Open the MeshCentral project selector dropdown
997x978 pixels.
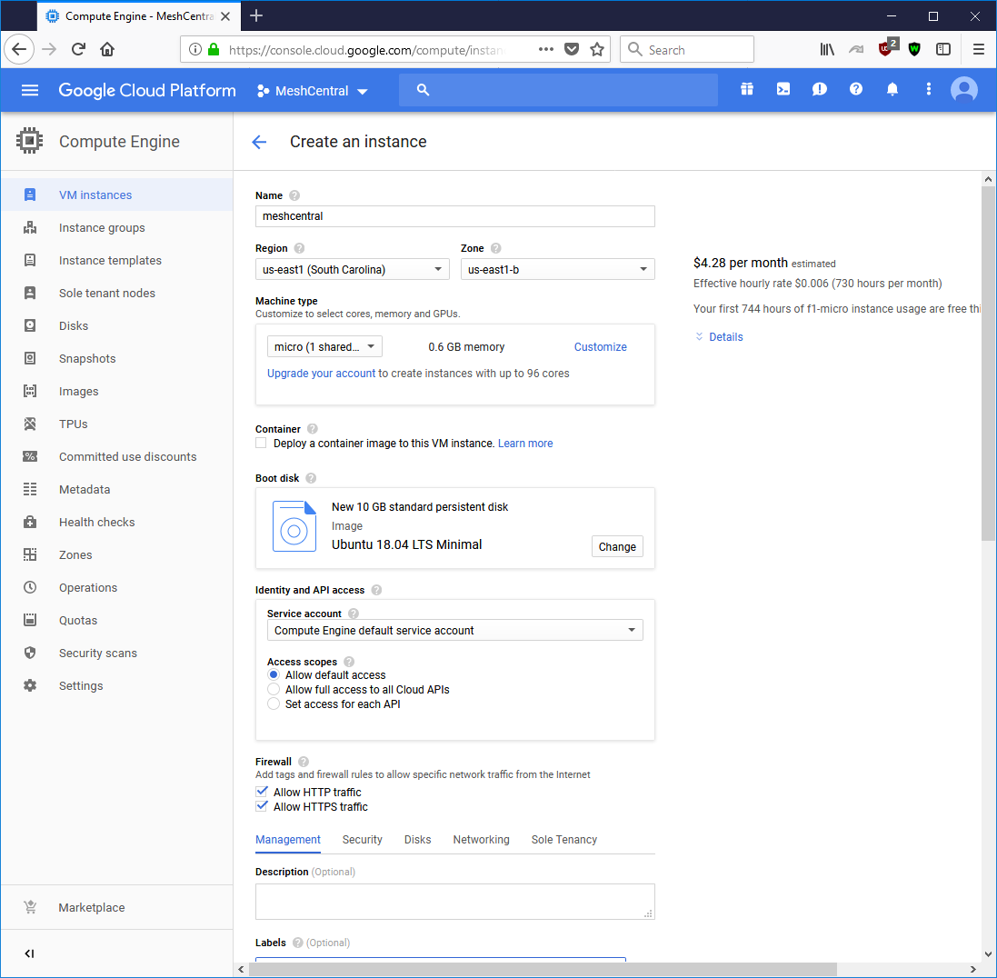pyautogui.click(x=313, y=91)
